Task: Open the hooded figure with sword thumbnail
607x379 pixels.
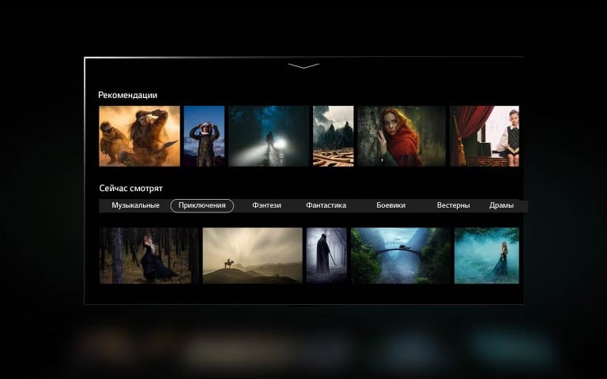Action: click(x=326, y=255)
